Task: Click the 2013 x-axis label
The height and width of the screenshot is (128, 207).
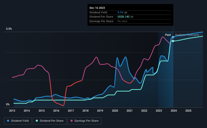Action: click(x=12, y=111)
